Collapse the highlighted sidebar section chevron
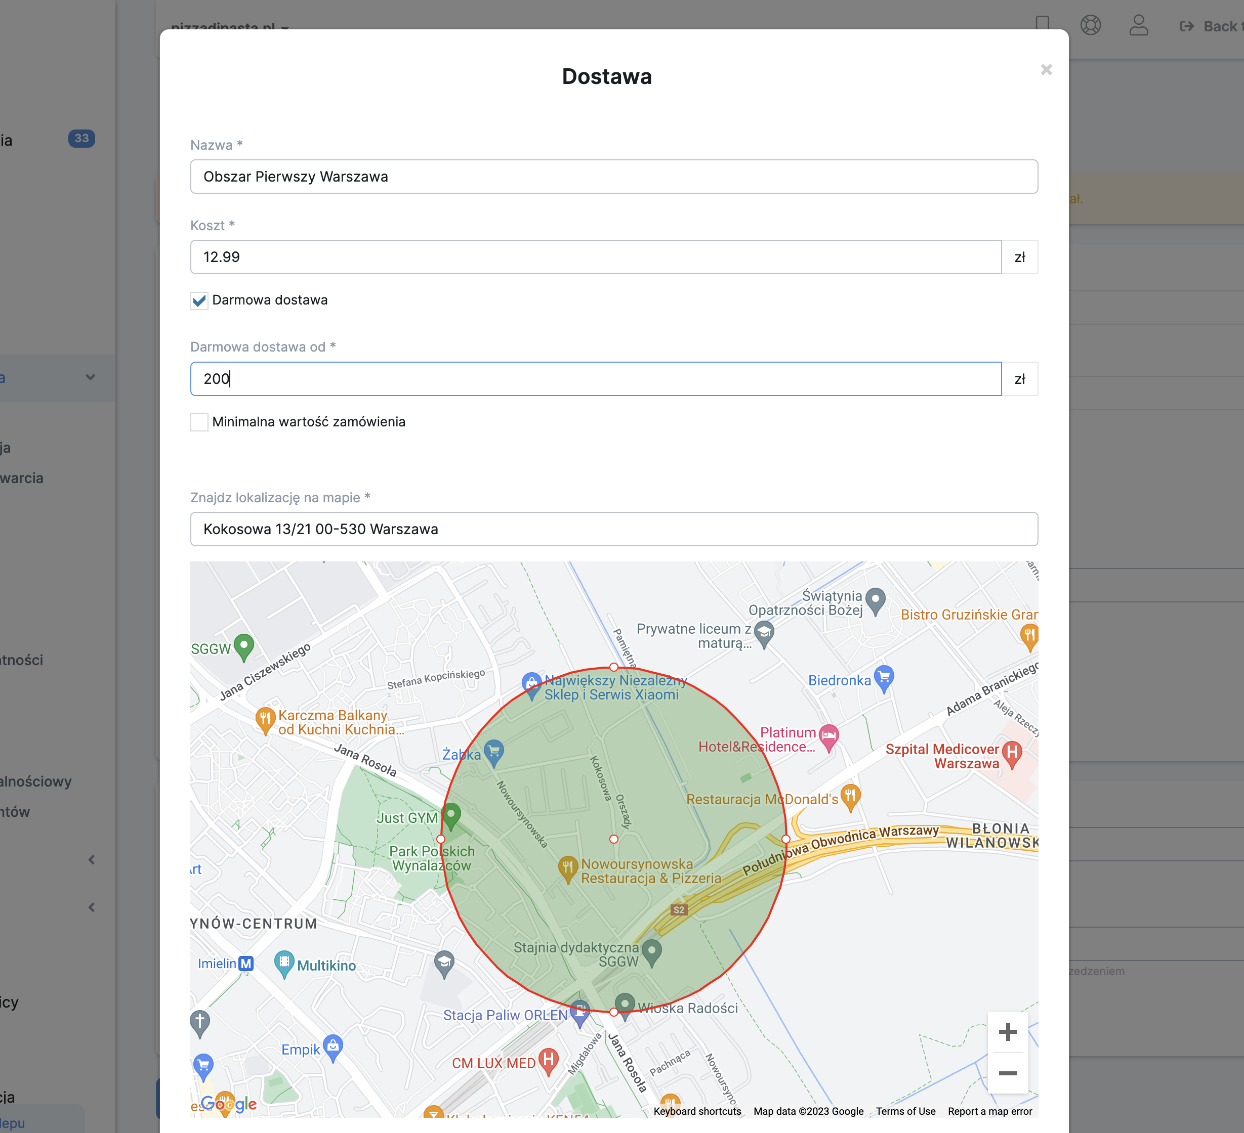The image size is (1244, 1133). coord(90,377)
